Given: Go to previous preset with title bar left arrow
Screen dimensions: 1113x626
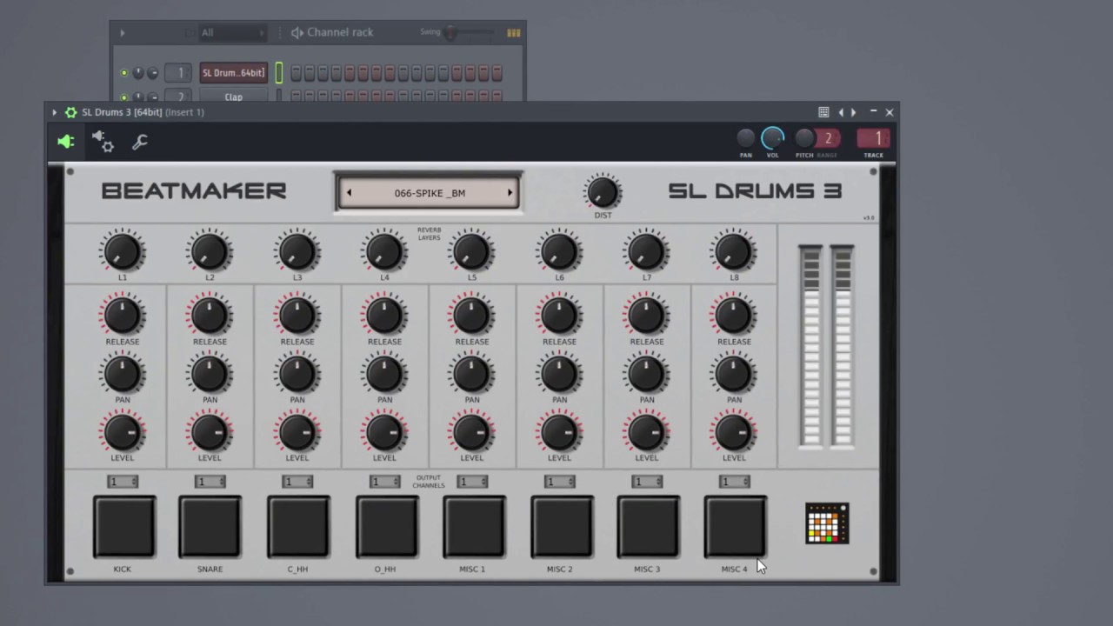Looking at the screenshot, I should [x=840, y=112].
